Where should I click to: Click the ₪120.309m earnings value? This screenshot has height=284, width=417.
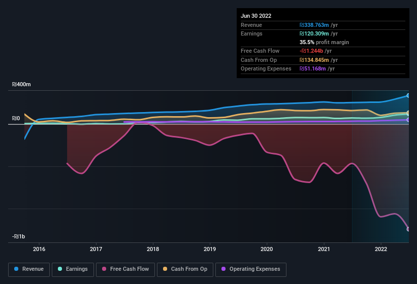tap(314, 33)
